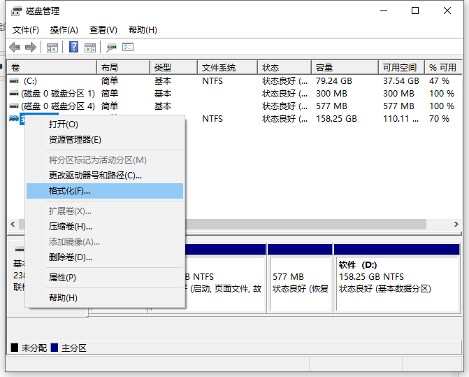Click the 37.54 GB free space cell

[x=401, y=81]
